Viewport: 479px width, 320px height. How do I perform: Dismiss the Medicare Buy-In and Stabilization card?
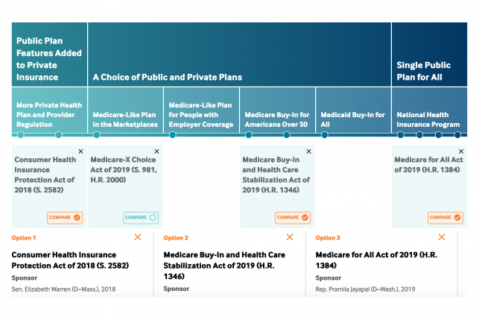tap(308, 151)
